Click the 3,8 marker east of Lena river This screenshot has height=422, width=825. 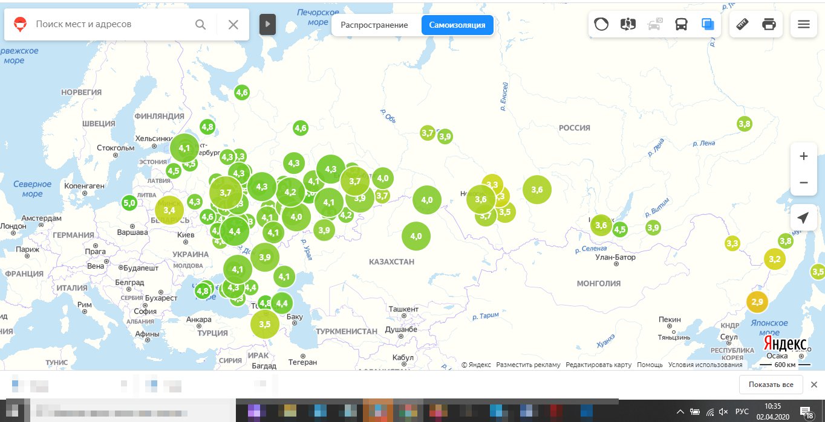745,124
